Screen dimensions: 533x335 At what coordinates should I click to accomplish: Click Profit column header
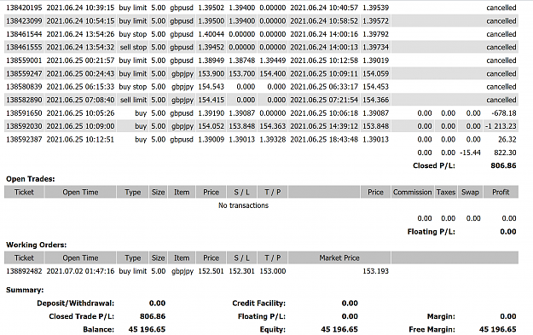click(x=501, y=192)
